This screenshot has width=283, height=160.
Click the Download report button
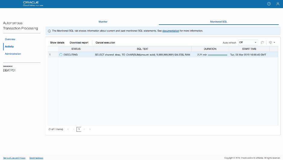point(79,43)
